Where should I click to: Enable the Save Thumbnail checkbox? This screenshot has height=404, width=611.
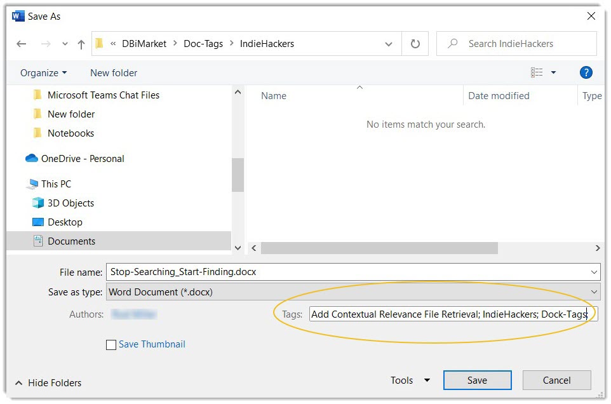point(111,344)
